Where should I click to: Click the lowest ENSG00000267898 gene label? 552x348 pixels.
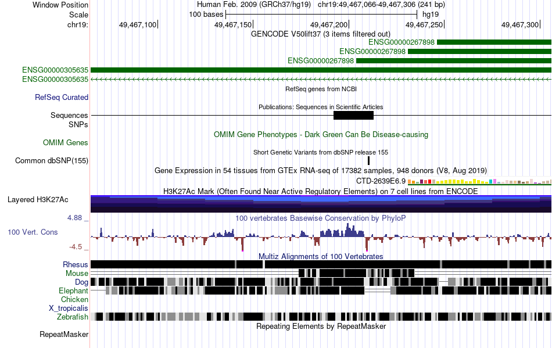[321, 60]
